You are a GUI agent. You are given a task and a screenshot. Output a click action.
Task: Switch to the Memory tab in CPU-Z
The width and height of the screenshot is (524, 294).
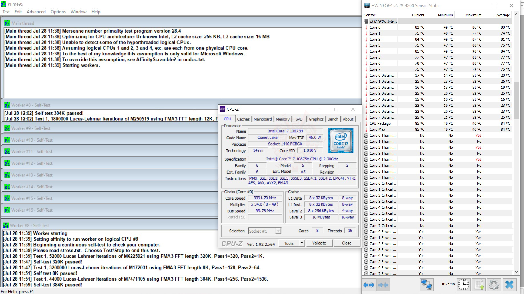point(283,119)
